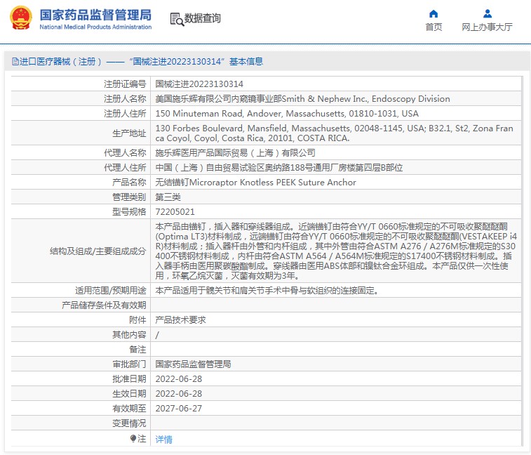Viewport: 531px width, 455px height.
Task: Click the 有效期至 row label
Action: [129, 408]
